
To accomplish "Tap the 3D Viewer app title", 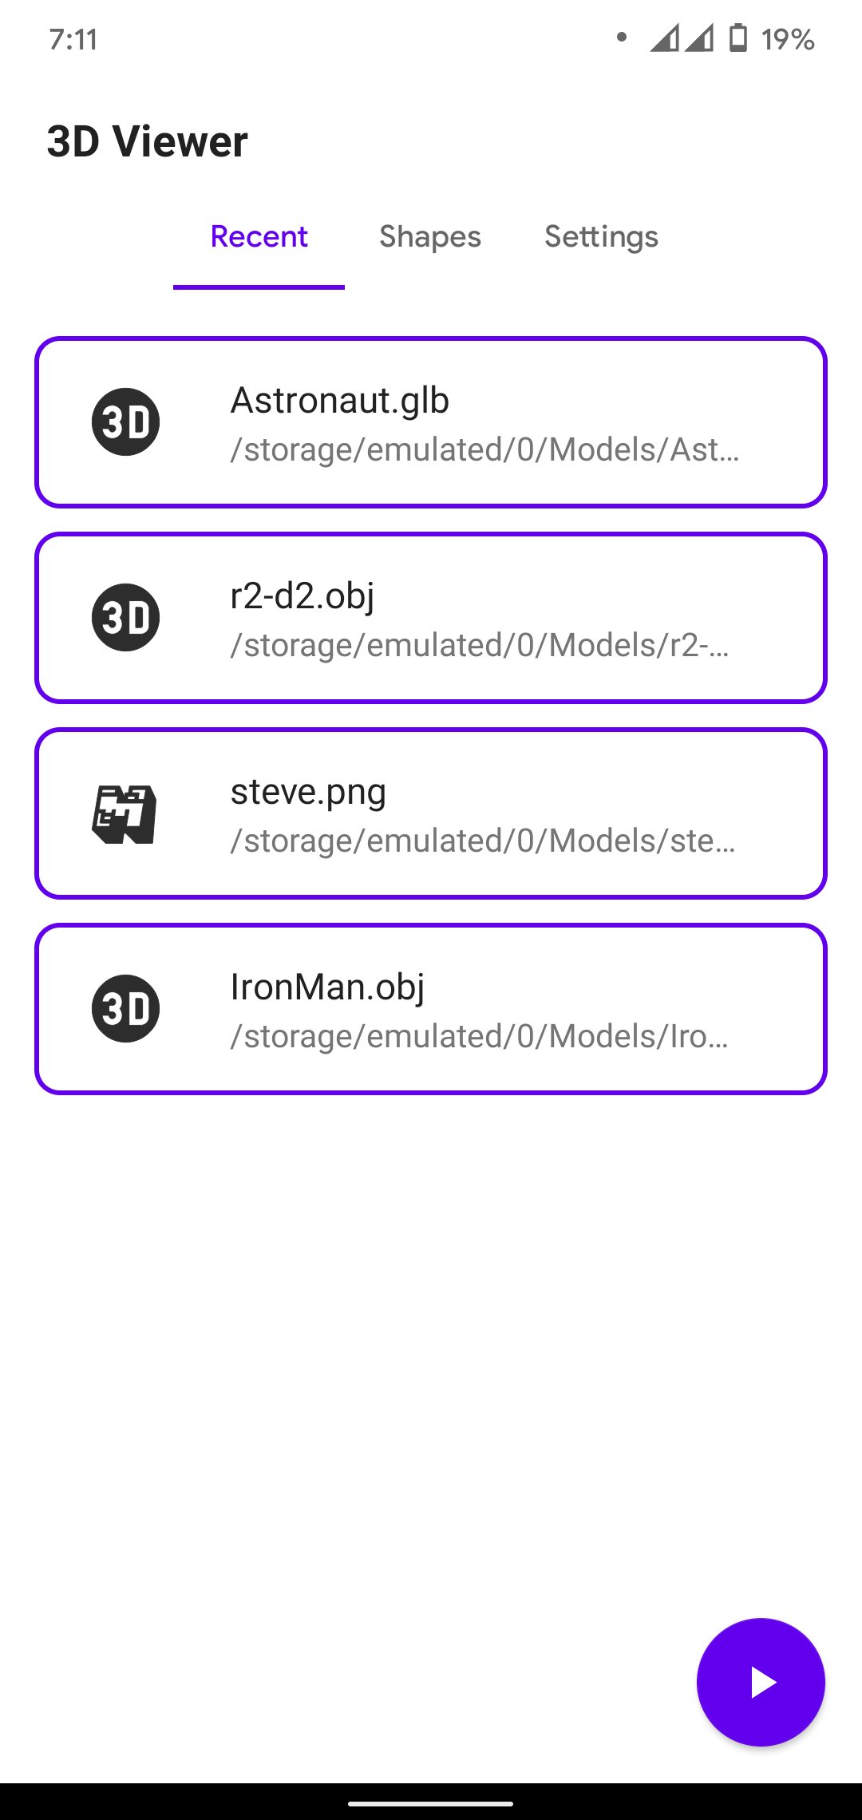I will point(148,142).
